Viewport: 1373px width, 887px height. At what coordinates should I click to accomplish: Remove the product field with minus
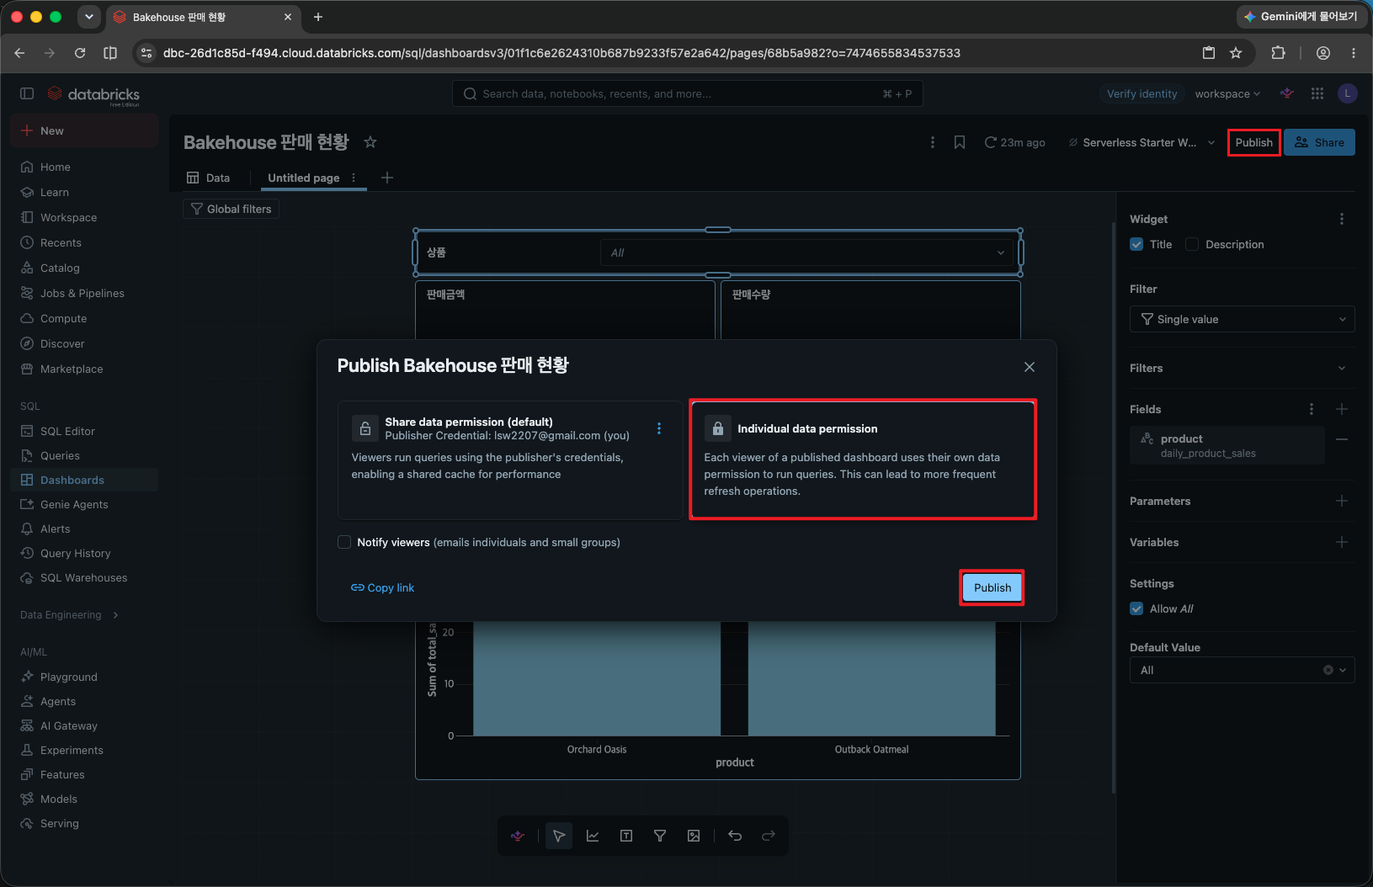(x=1342, y=439)
